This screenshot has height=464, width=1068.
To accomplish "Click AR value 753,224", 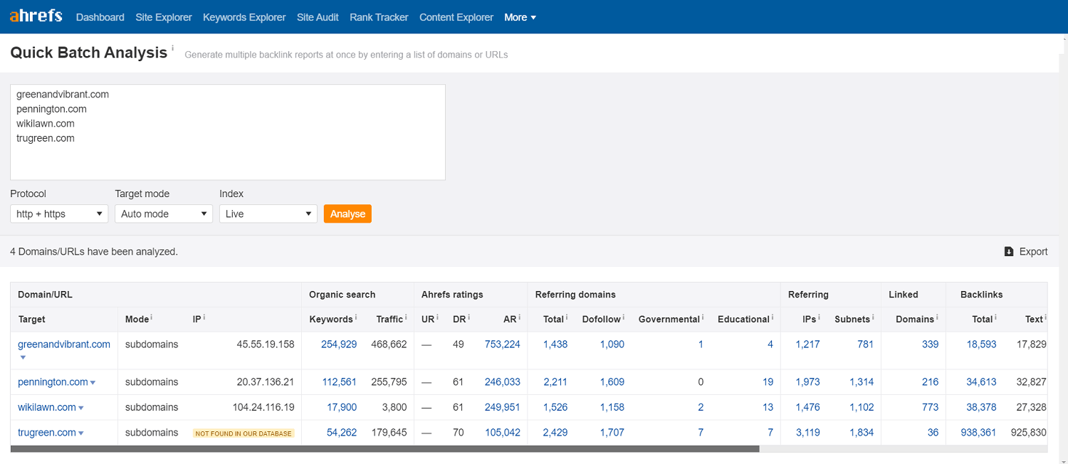I will tap(503, 344).
